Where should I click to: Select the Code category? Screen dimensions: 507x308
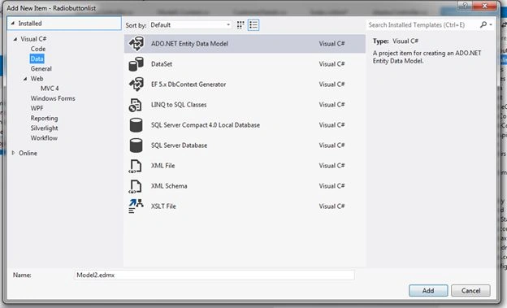(38, 49)
